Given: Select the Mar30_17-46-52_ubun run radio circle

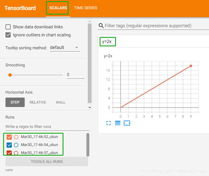Looking at the screenshot, I should tap(16, 137).
